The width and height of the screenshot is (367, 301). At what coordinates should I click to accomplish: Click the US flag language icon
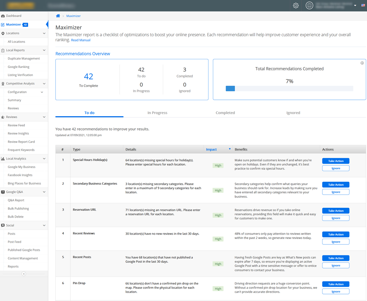[363, 5]
